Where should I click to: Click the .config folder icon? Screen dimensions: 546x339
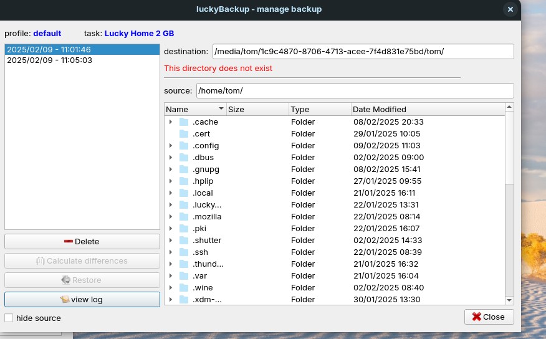[x=184, y=145]
